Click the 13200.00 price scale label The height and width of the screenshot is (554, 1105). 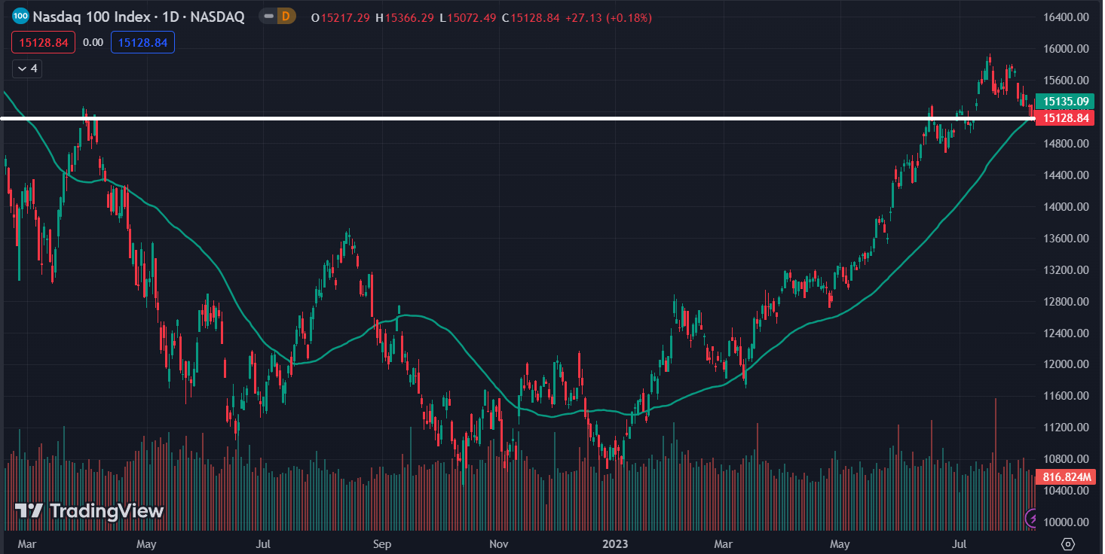pyautogui.click(x=1067, y=270)
